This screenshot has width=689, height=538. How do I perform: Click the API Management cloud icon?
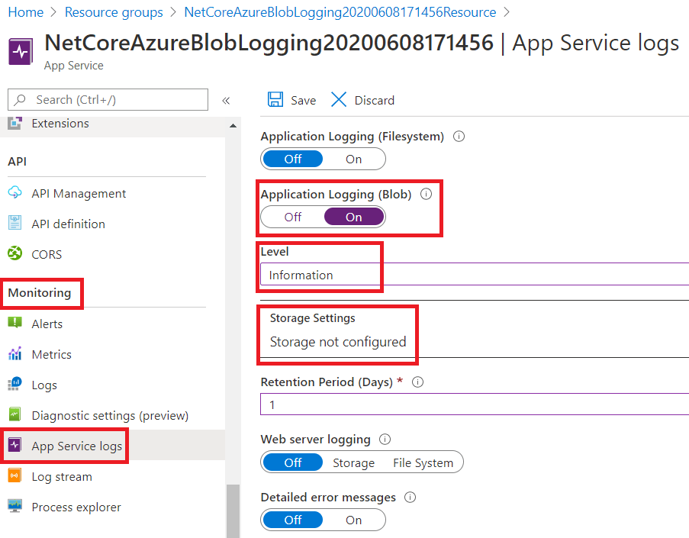pyautogui.click(x=14, y=193)
